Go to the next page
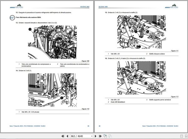 coord(96,136)
